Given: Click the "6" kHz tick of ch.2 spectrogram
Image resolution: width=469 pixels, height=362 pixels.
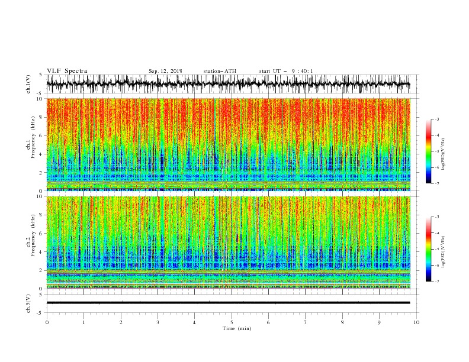Looking at the screenshot, I should (x=41, y=234).
